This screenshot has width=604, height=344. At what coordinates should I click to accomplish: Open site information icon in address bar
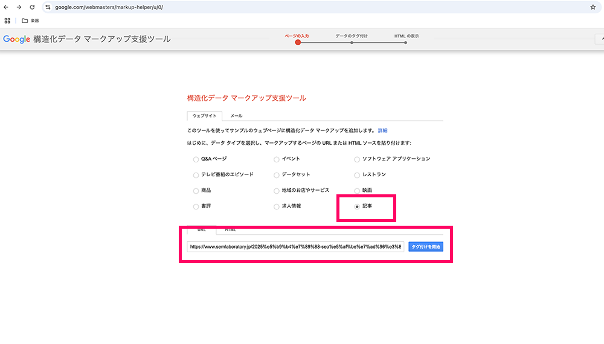48,7
